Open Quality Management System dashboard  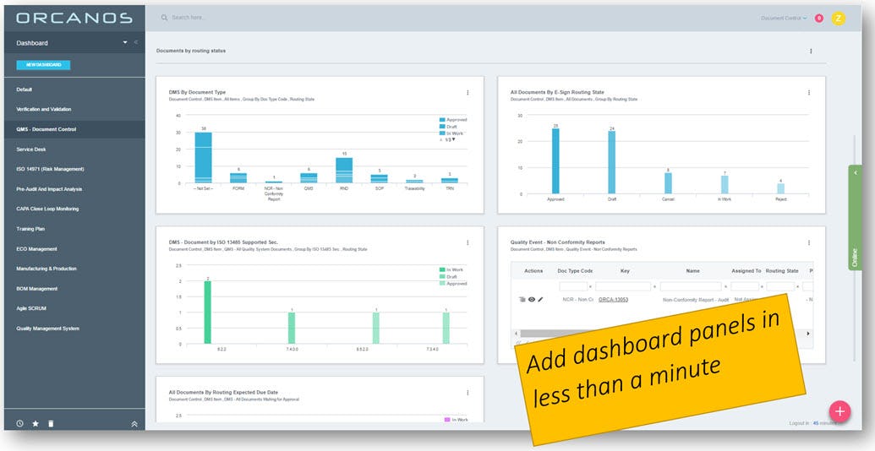click(48, 329)
